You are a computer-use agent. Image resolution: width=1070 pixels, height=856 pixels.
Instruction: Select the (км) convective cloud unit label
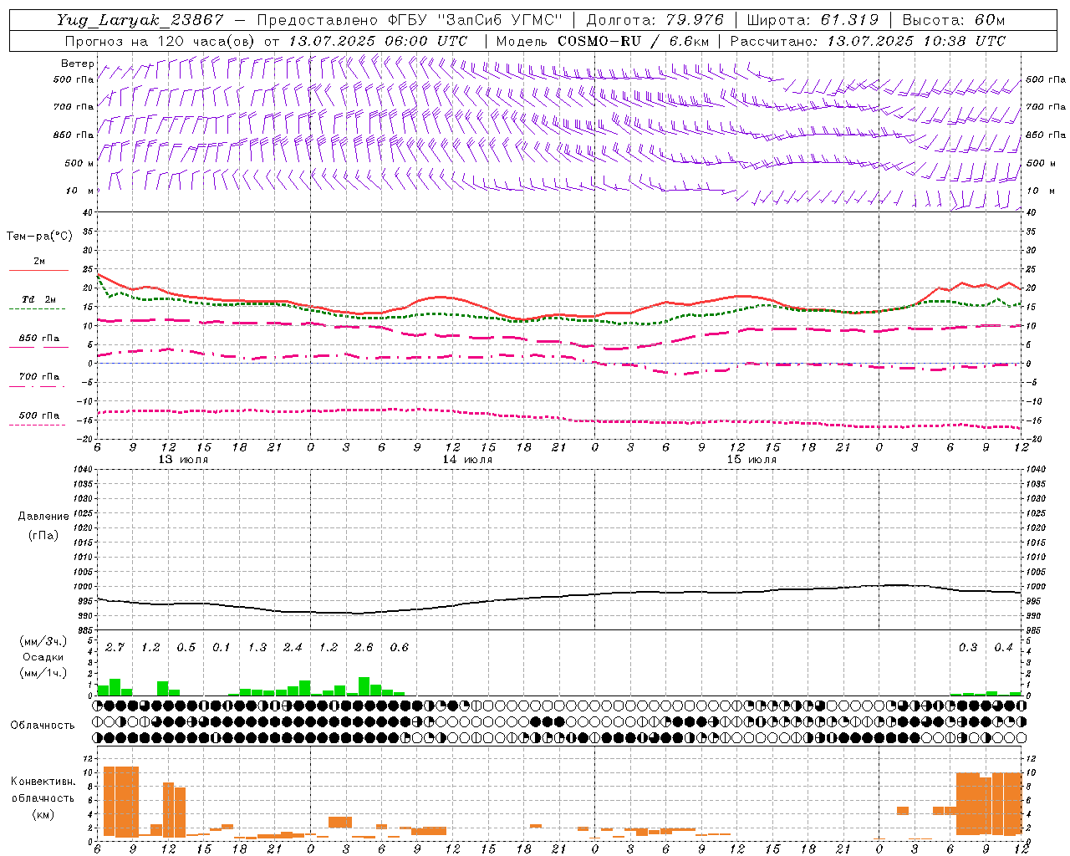43,814
